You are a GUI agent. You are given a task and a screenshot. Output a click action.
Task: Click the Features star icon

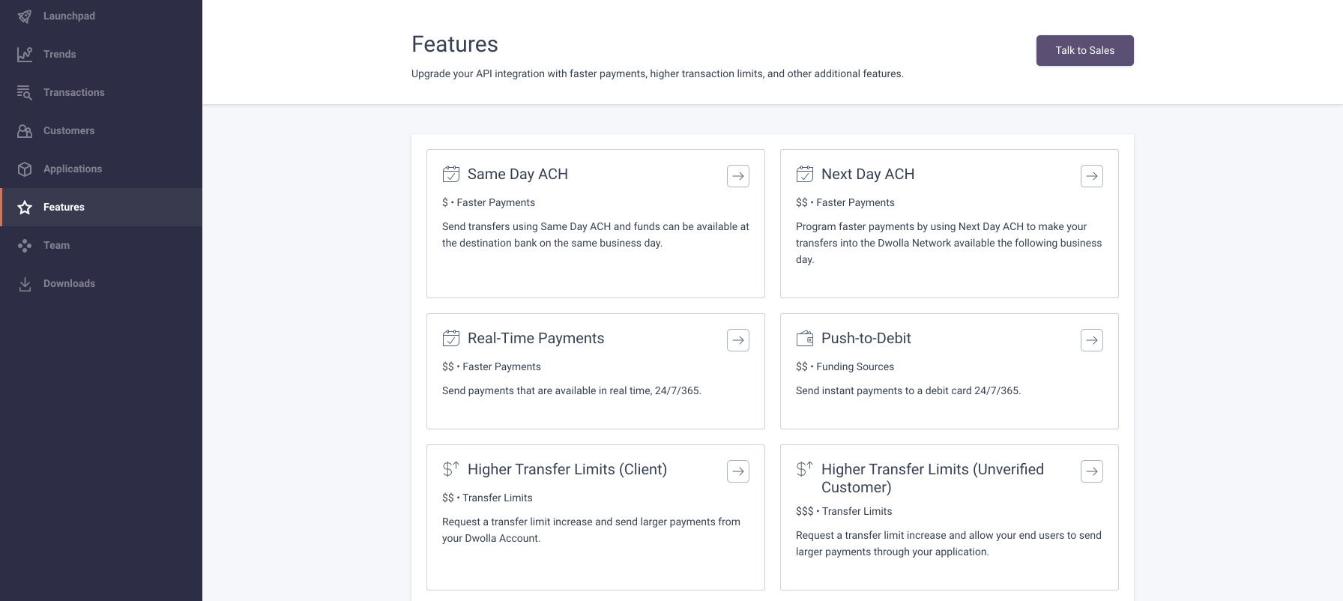(25, 207)
